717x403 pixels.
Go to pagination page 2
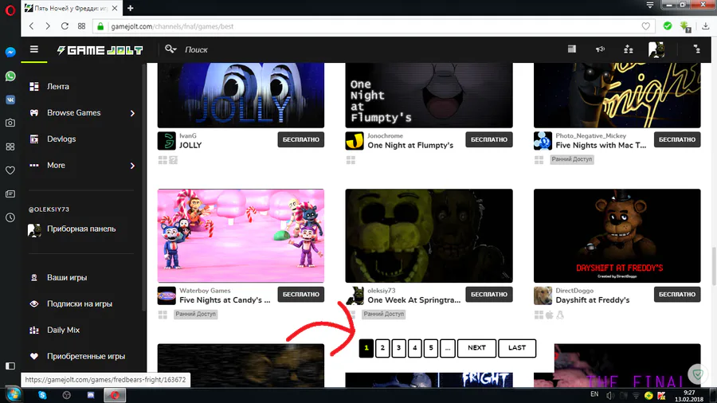pyautogui.click(x=382, y=348)
